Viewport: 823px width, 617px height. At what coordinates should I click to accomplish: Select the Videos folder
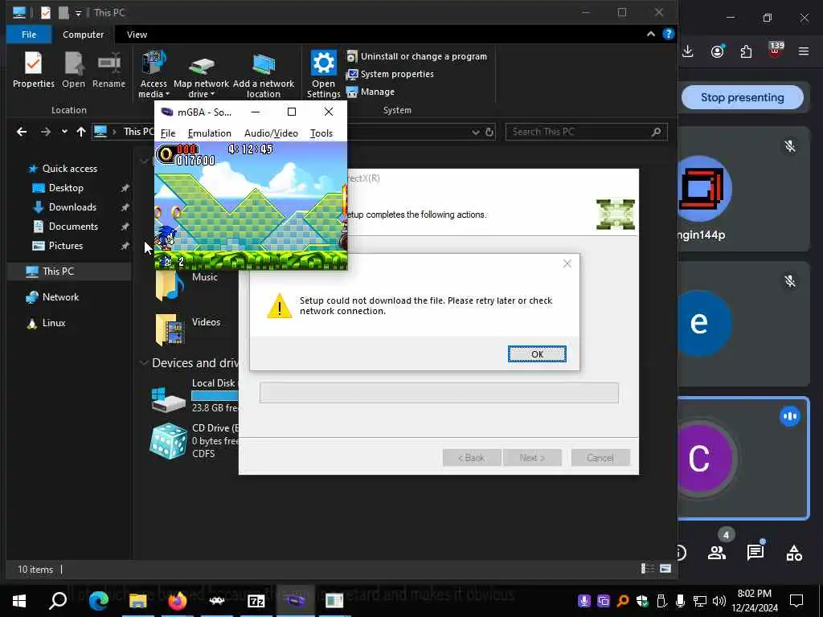tap(188, 329)
